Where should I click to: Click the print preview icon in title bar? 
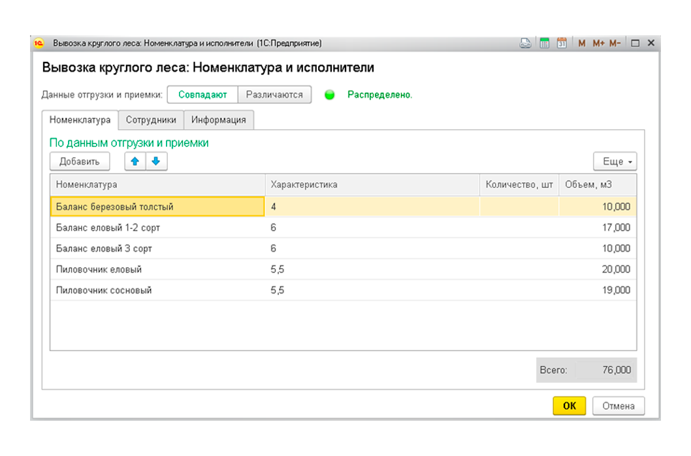point(525,43)
